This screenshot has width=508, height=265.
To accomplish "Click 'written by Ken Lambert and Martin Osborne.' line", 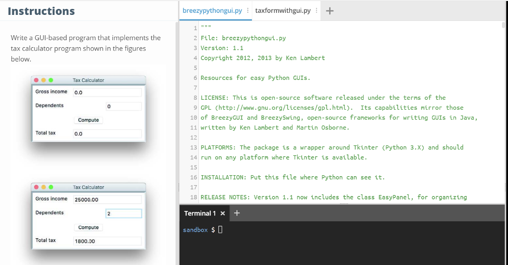I will click(275, 128).
